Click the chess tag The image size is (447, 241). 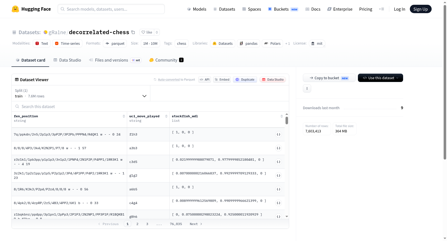point(182,43)
